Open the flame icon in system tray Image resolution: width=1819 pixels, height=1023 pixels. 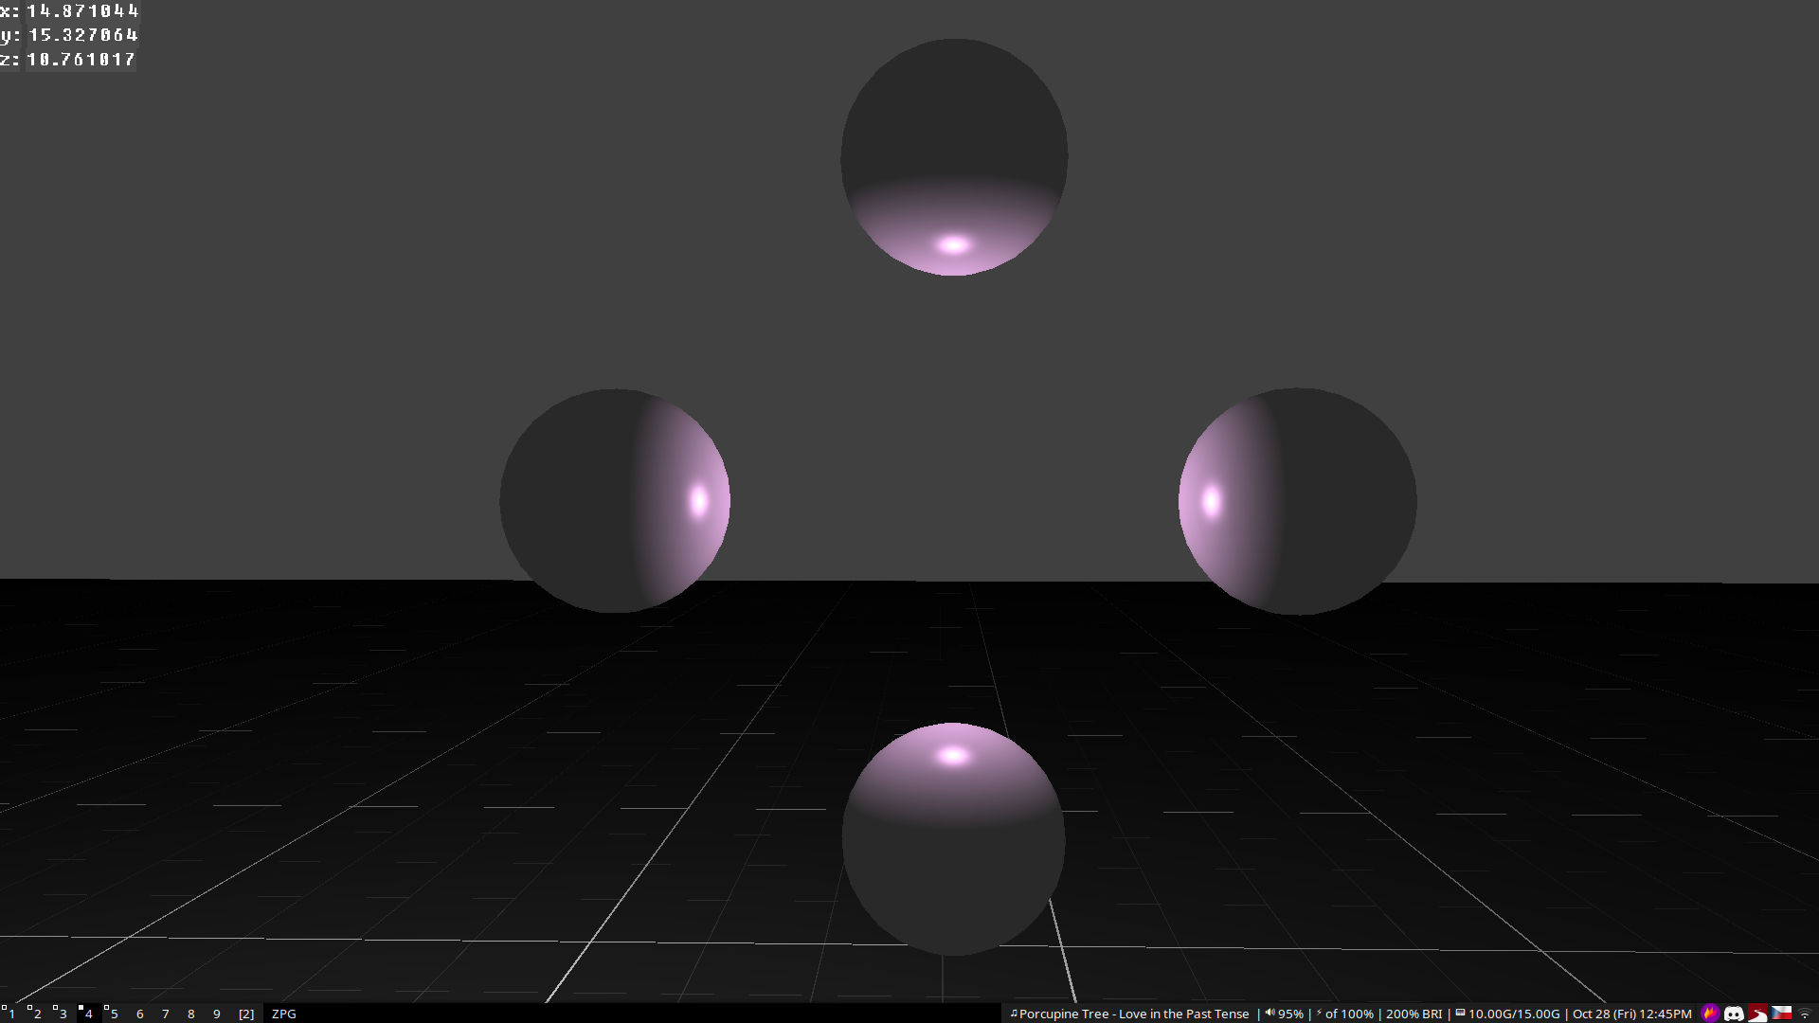[1710, 1014]
